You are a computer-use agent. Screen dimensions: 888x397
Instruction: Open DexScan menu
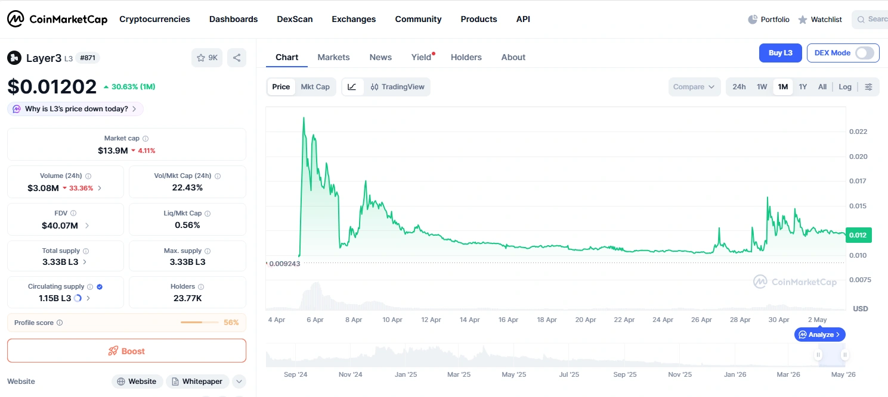(295, 19)
